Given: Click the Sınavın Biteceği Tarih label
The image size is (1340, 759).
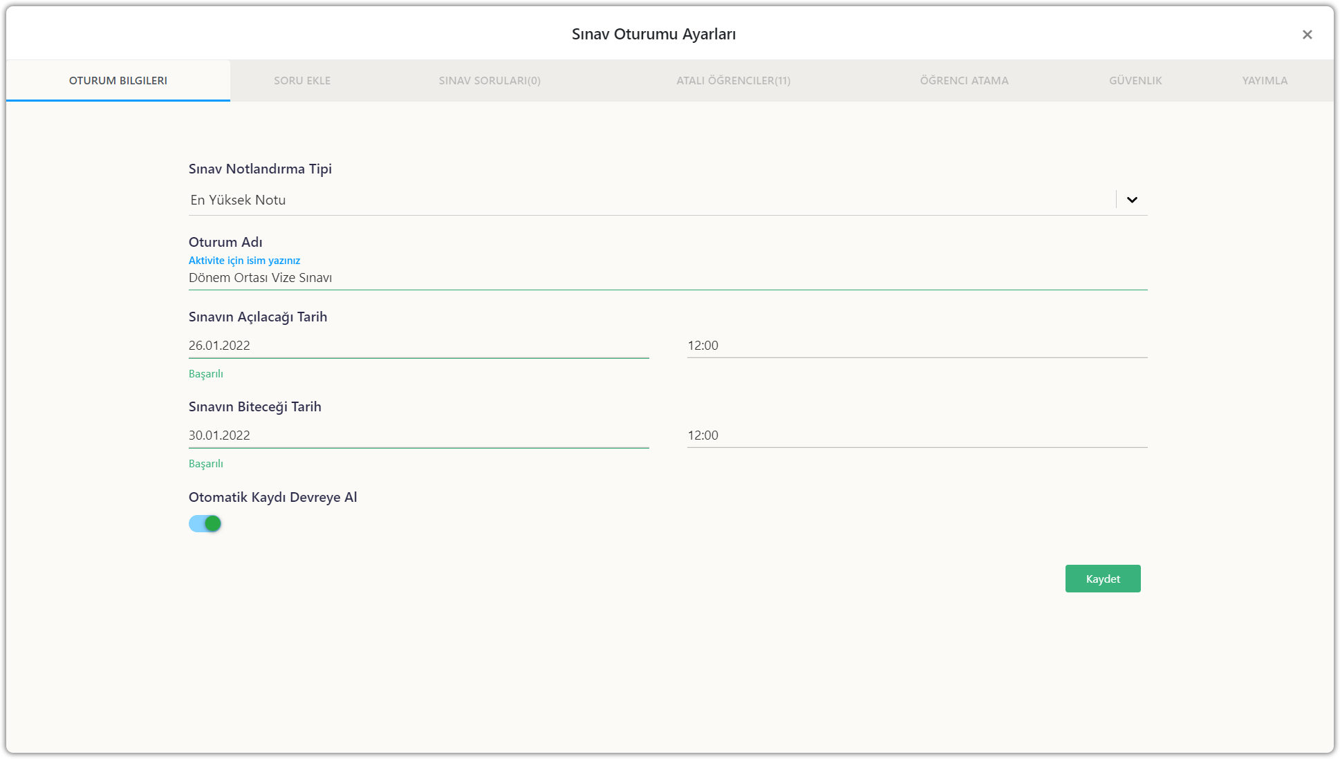Looking at the screenshot, I should pos(254,407).
